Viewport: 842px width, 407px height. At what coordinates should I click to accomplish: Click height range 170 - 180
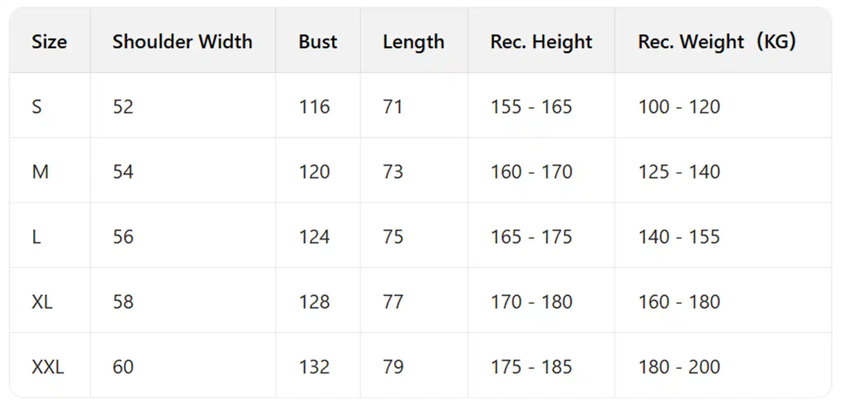pos(531,302)
